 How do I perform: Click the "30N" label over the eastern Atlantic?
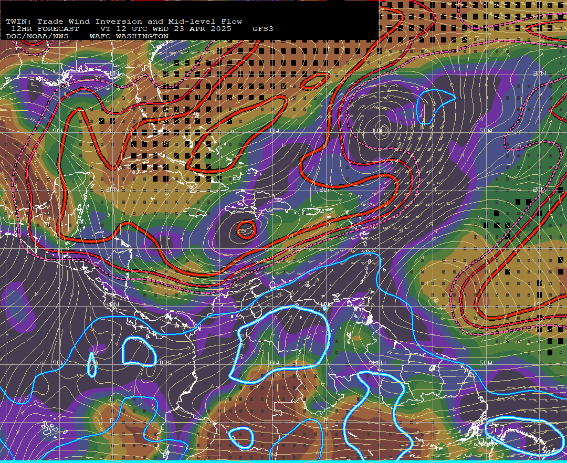pos(539,73)
